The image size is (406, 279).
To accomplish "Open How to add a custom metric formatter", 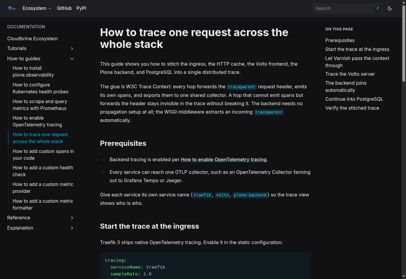I will click(43, 204).
